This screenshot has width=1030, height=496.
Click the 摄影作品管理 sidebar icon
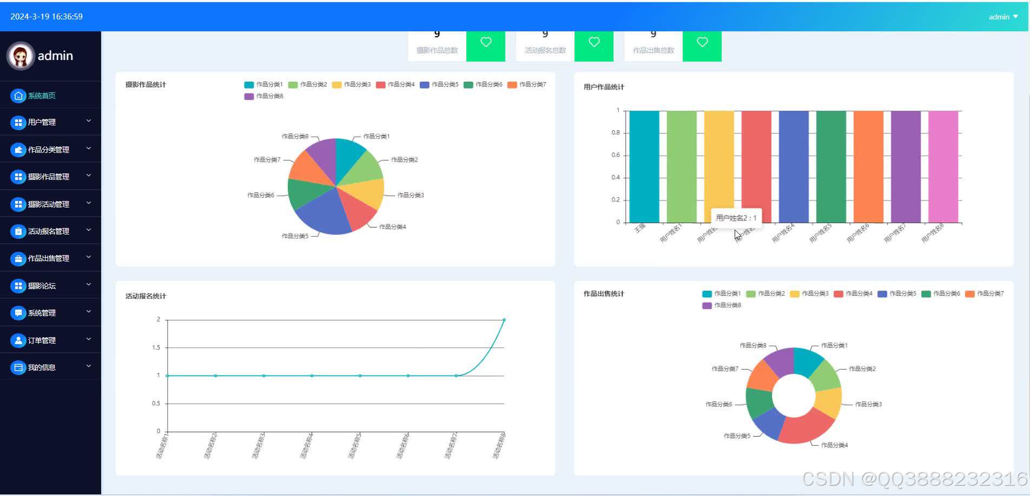tap(18, 177)
